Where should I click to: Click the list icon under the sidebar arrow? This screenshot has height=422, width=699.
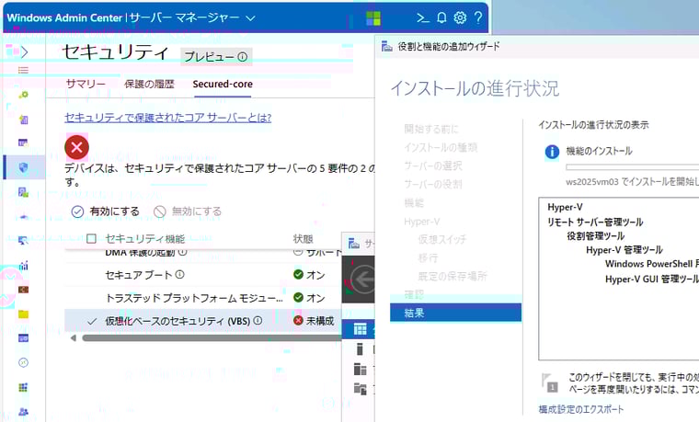(23, 71)
